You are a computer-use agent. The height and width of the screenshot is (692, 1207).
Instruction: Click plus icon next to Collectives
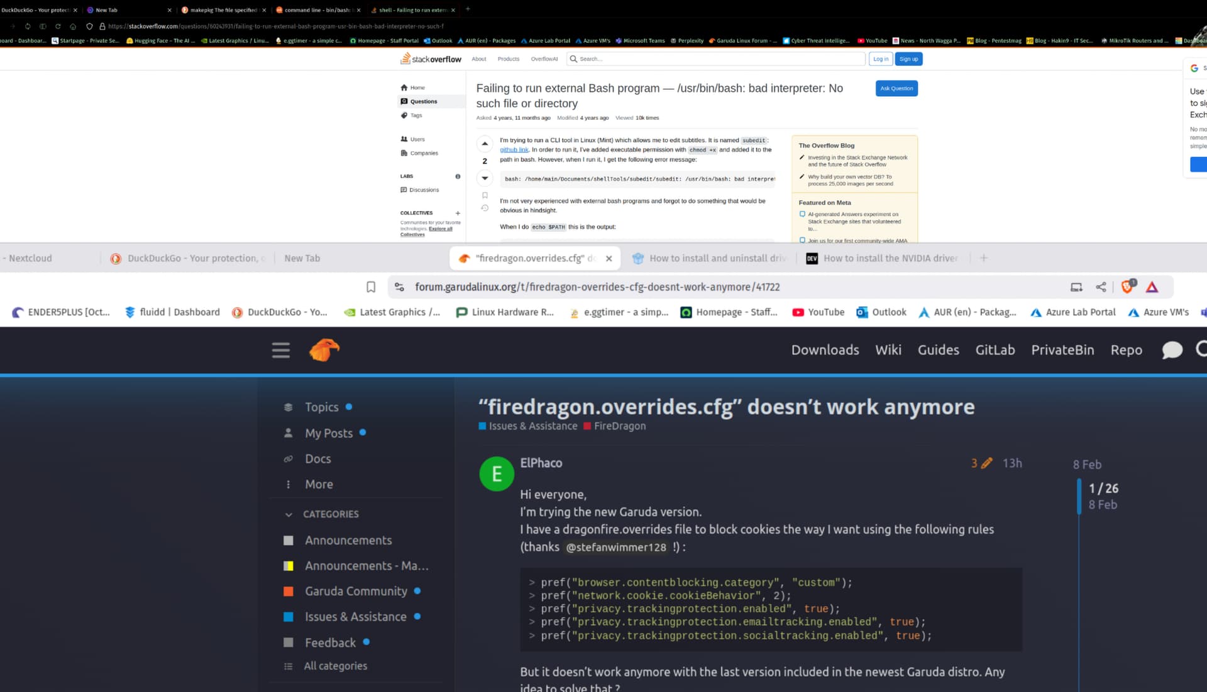[x=458, y=213]
